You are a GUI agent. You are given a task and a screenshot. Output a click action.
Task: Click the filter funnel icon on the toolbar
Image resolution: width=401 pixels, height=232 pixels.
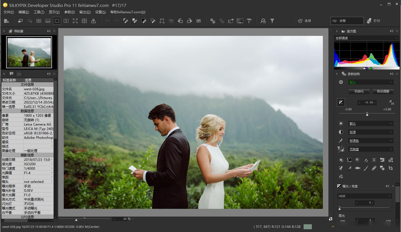272,21
